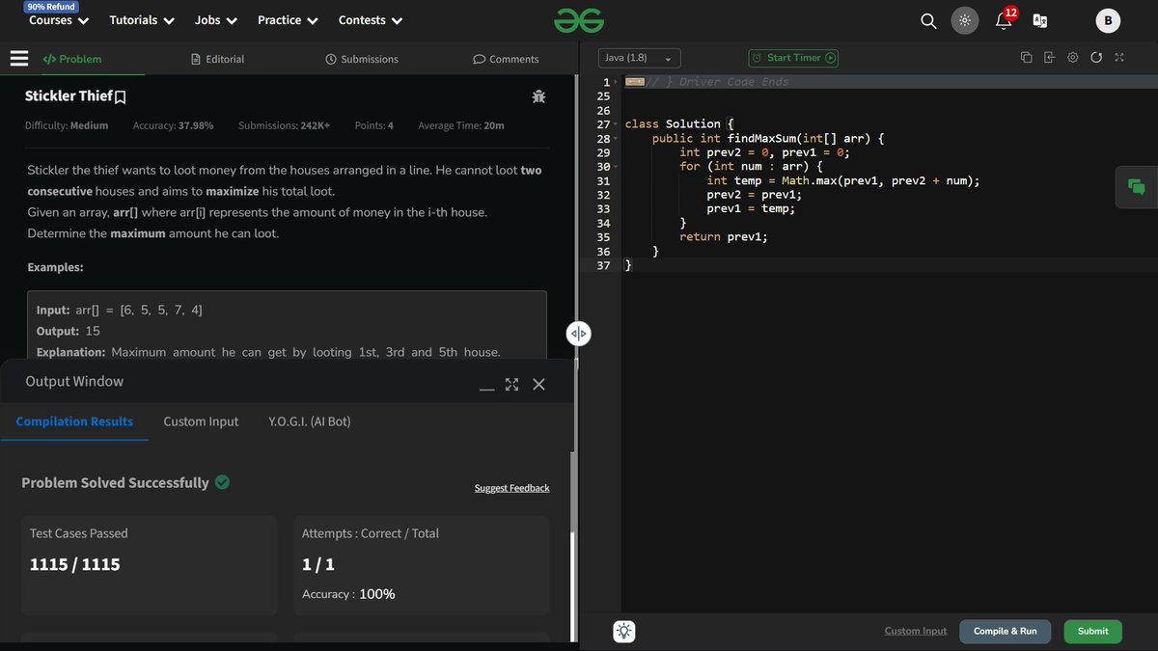Click the code line 'int prev2 = 0, prev1 = 0;'
The image size is (1158, 651).
[764, 152]
